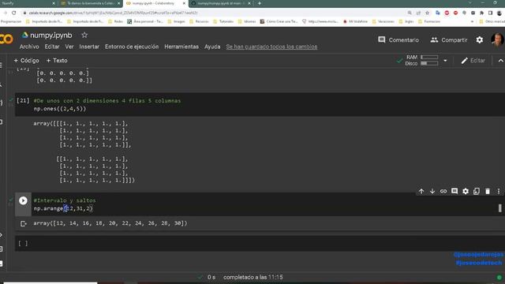Viewport: 505px width, 284px height.
Task: Open the output actions icon beside the array result
Action: click(x=23, y=223)
